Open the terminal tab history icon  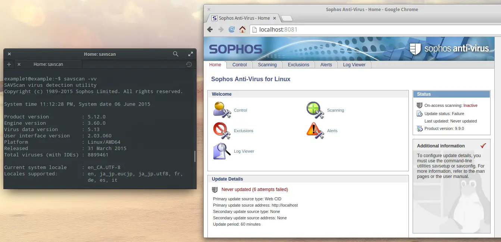click(x=189, y=64)
